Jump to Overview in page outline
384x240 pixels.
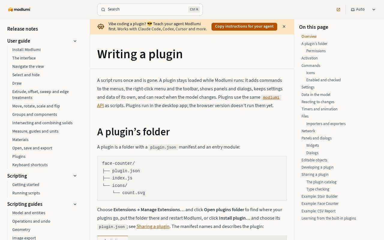(309, 36)
